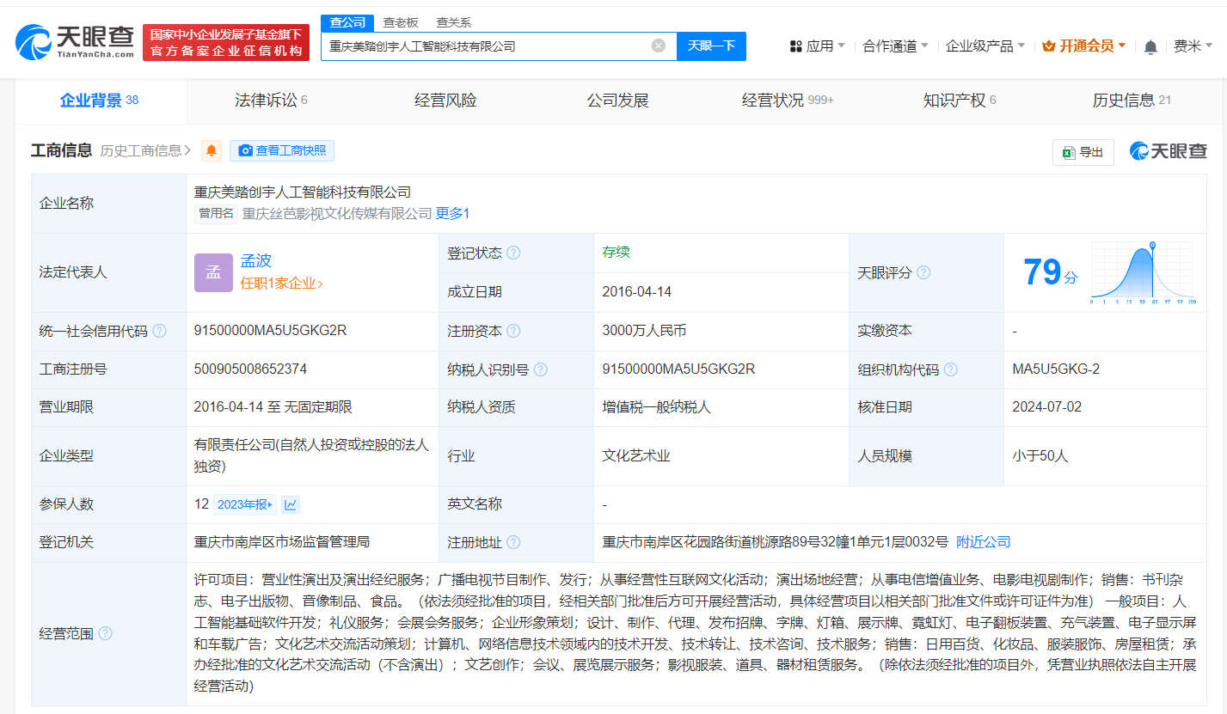Click 附近公司 link

click(984, 542)
